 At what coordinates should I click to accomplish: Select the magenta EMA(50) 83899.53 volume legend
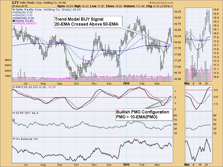tap(24, 23)
